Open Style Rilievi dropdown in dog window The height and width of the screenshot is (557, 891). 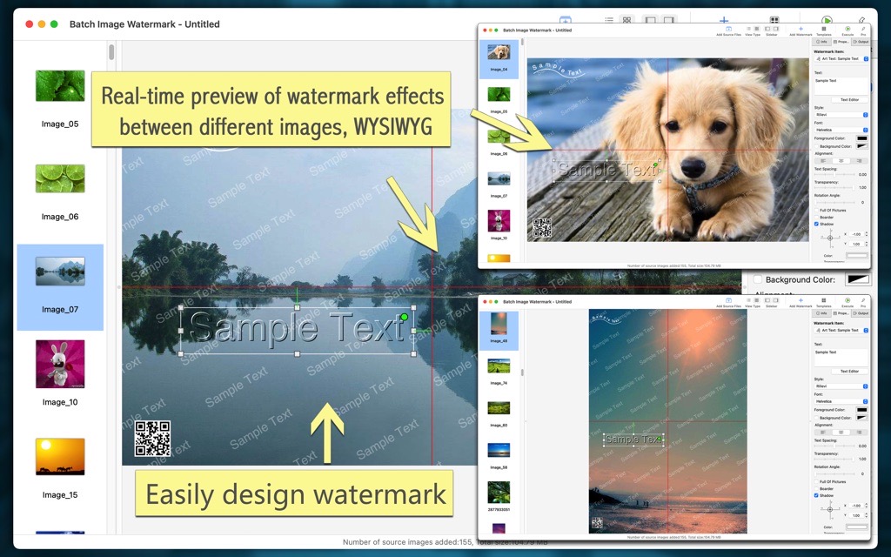pyautogui.click(x=841, y=115)
